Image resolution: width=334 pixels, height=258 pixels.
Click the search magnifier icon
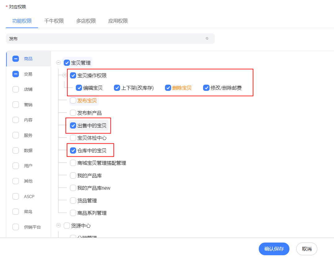[207, 39]
